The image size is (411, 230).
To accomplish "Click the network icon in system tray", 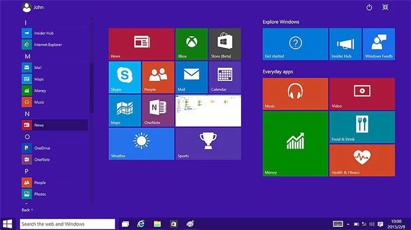I will coord(364,224).
